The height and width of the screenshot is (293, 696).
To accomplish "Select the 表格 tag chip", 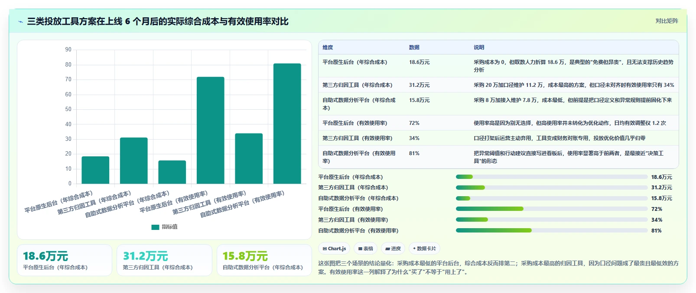I will coord(366,248).
